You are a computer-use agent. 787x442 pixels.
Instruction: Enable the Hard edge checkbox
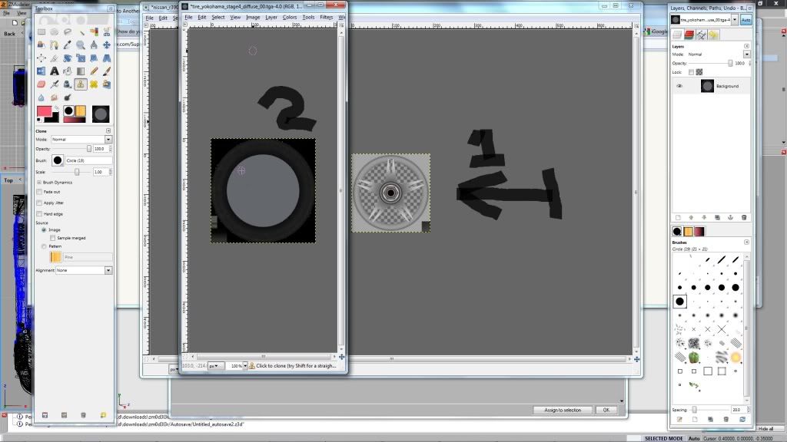[39, 214]
